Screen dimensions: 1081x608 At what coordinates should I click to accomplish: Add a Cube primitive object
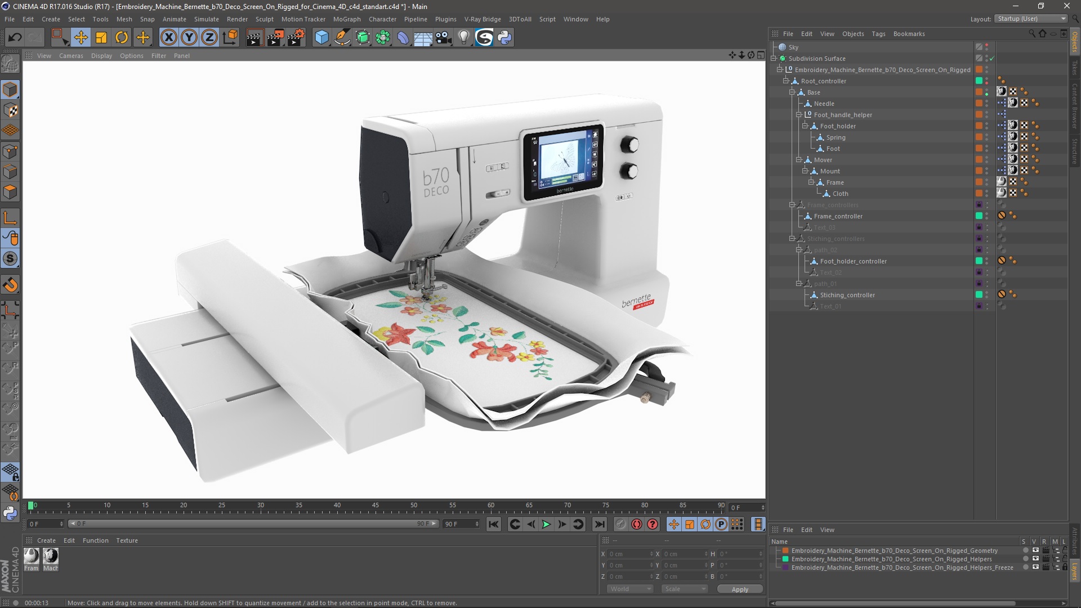[x=321, y=38]
